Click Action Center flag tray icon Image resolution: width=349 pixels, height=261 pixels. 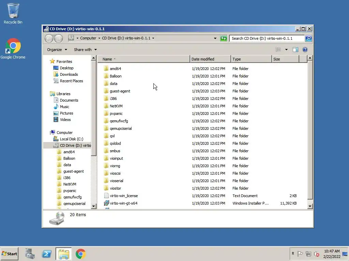pos(300,254)
